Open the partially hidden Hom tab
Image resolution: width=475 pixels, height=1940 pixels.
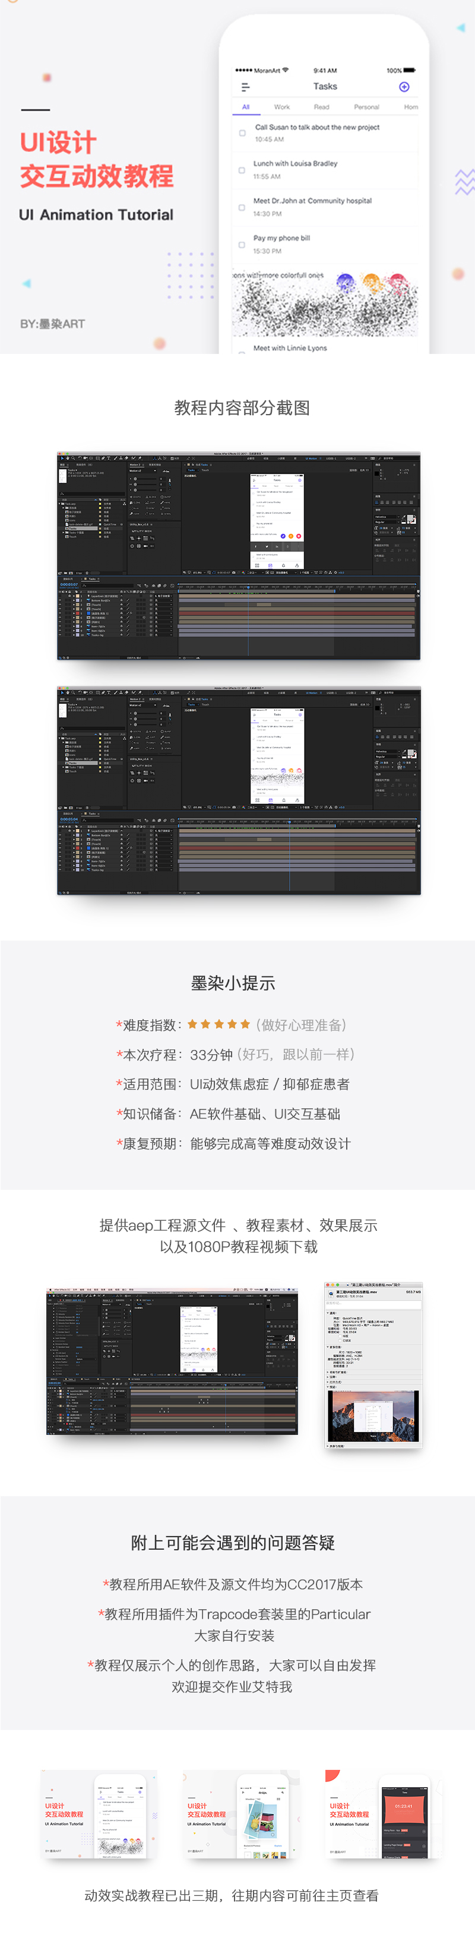pyautogui.click(x=410, y=107)
